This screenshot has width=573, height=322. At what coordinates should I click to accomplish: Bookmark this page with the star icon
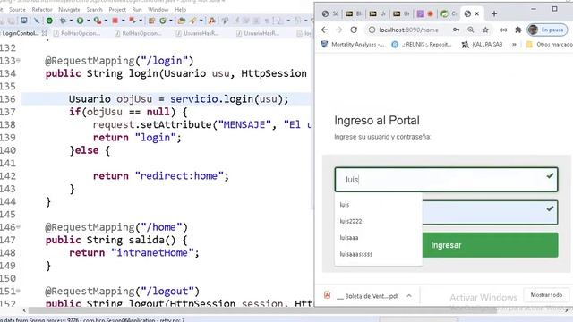(485, 30)
